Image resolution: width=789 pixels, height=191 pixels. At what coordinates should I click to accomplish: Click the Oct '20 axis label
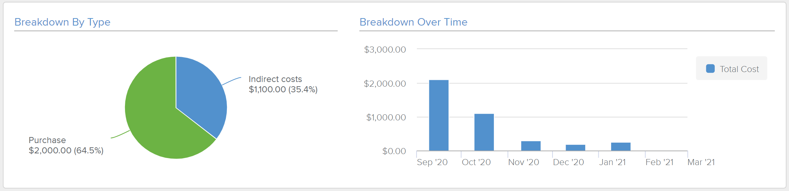click(x=476, y=162)
